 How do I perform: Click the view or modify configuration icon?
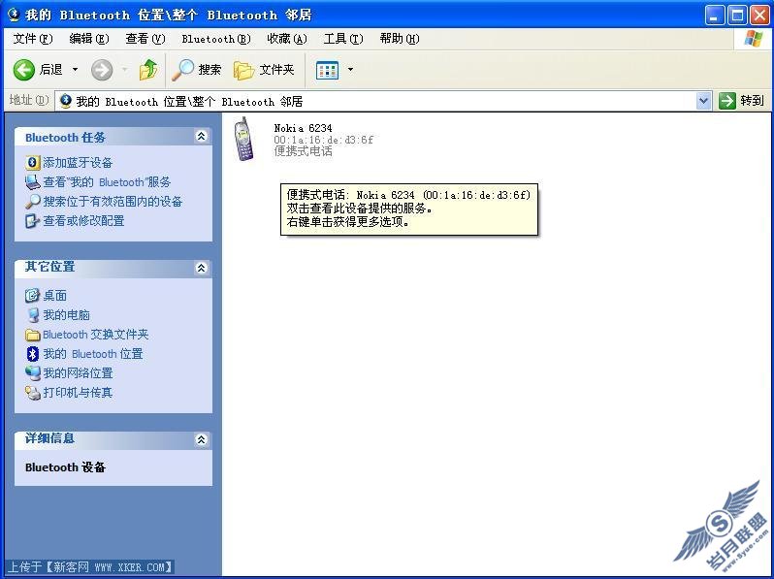tap(33, 221)
